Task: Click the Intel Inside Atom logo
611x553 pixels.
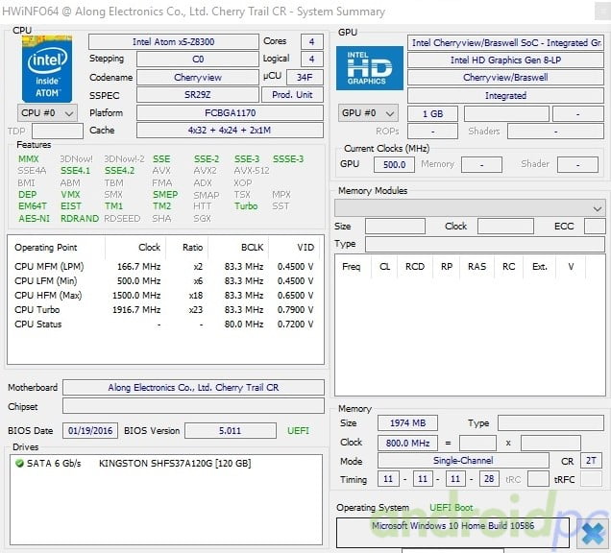Action: point(47,69)
